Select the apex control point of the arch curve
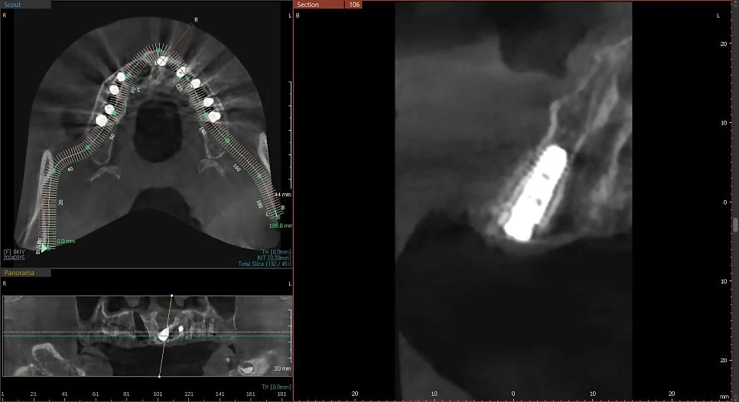The height and width of the screenshot is (402, 739). (158, 50)
